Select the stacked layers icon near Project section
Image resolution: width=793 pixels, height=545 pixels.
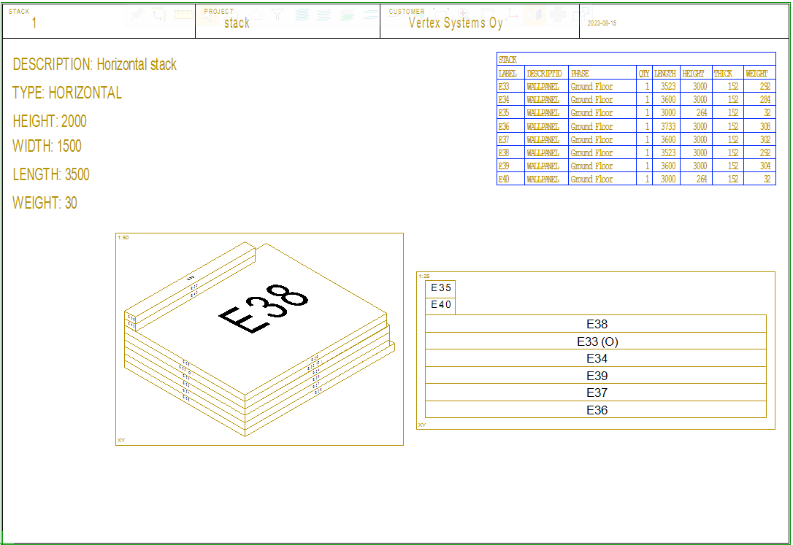click(x=302, y=15)
